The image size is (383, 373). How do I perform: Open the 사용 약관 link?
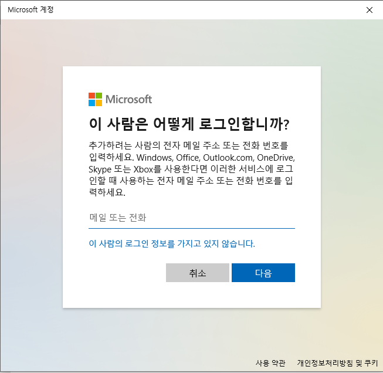(x=270, y=363)
